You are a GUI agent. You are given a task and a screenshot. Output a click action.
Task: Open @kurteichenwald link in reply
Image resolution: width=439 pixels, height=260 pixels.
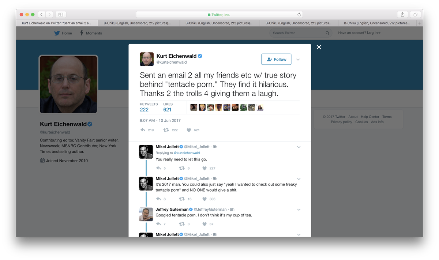[x=187, y=153]
